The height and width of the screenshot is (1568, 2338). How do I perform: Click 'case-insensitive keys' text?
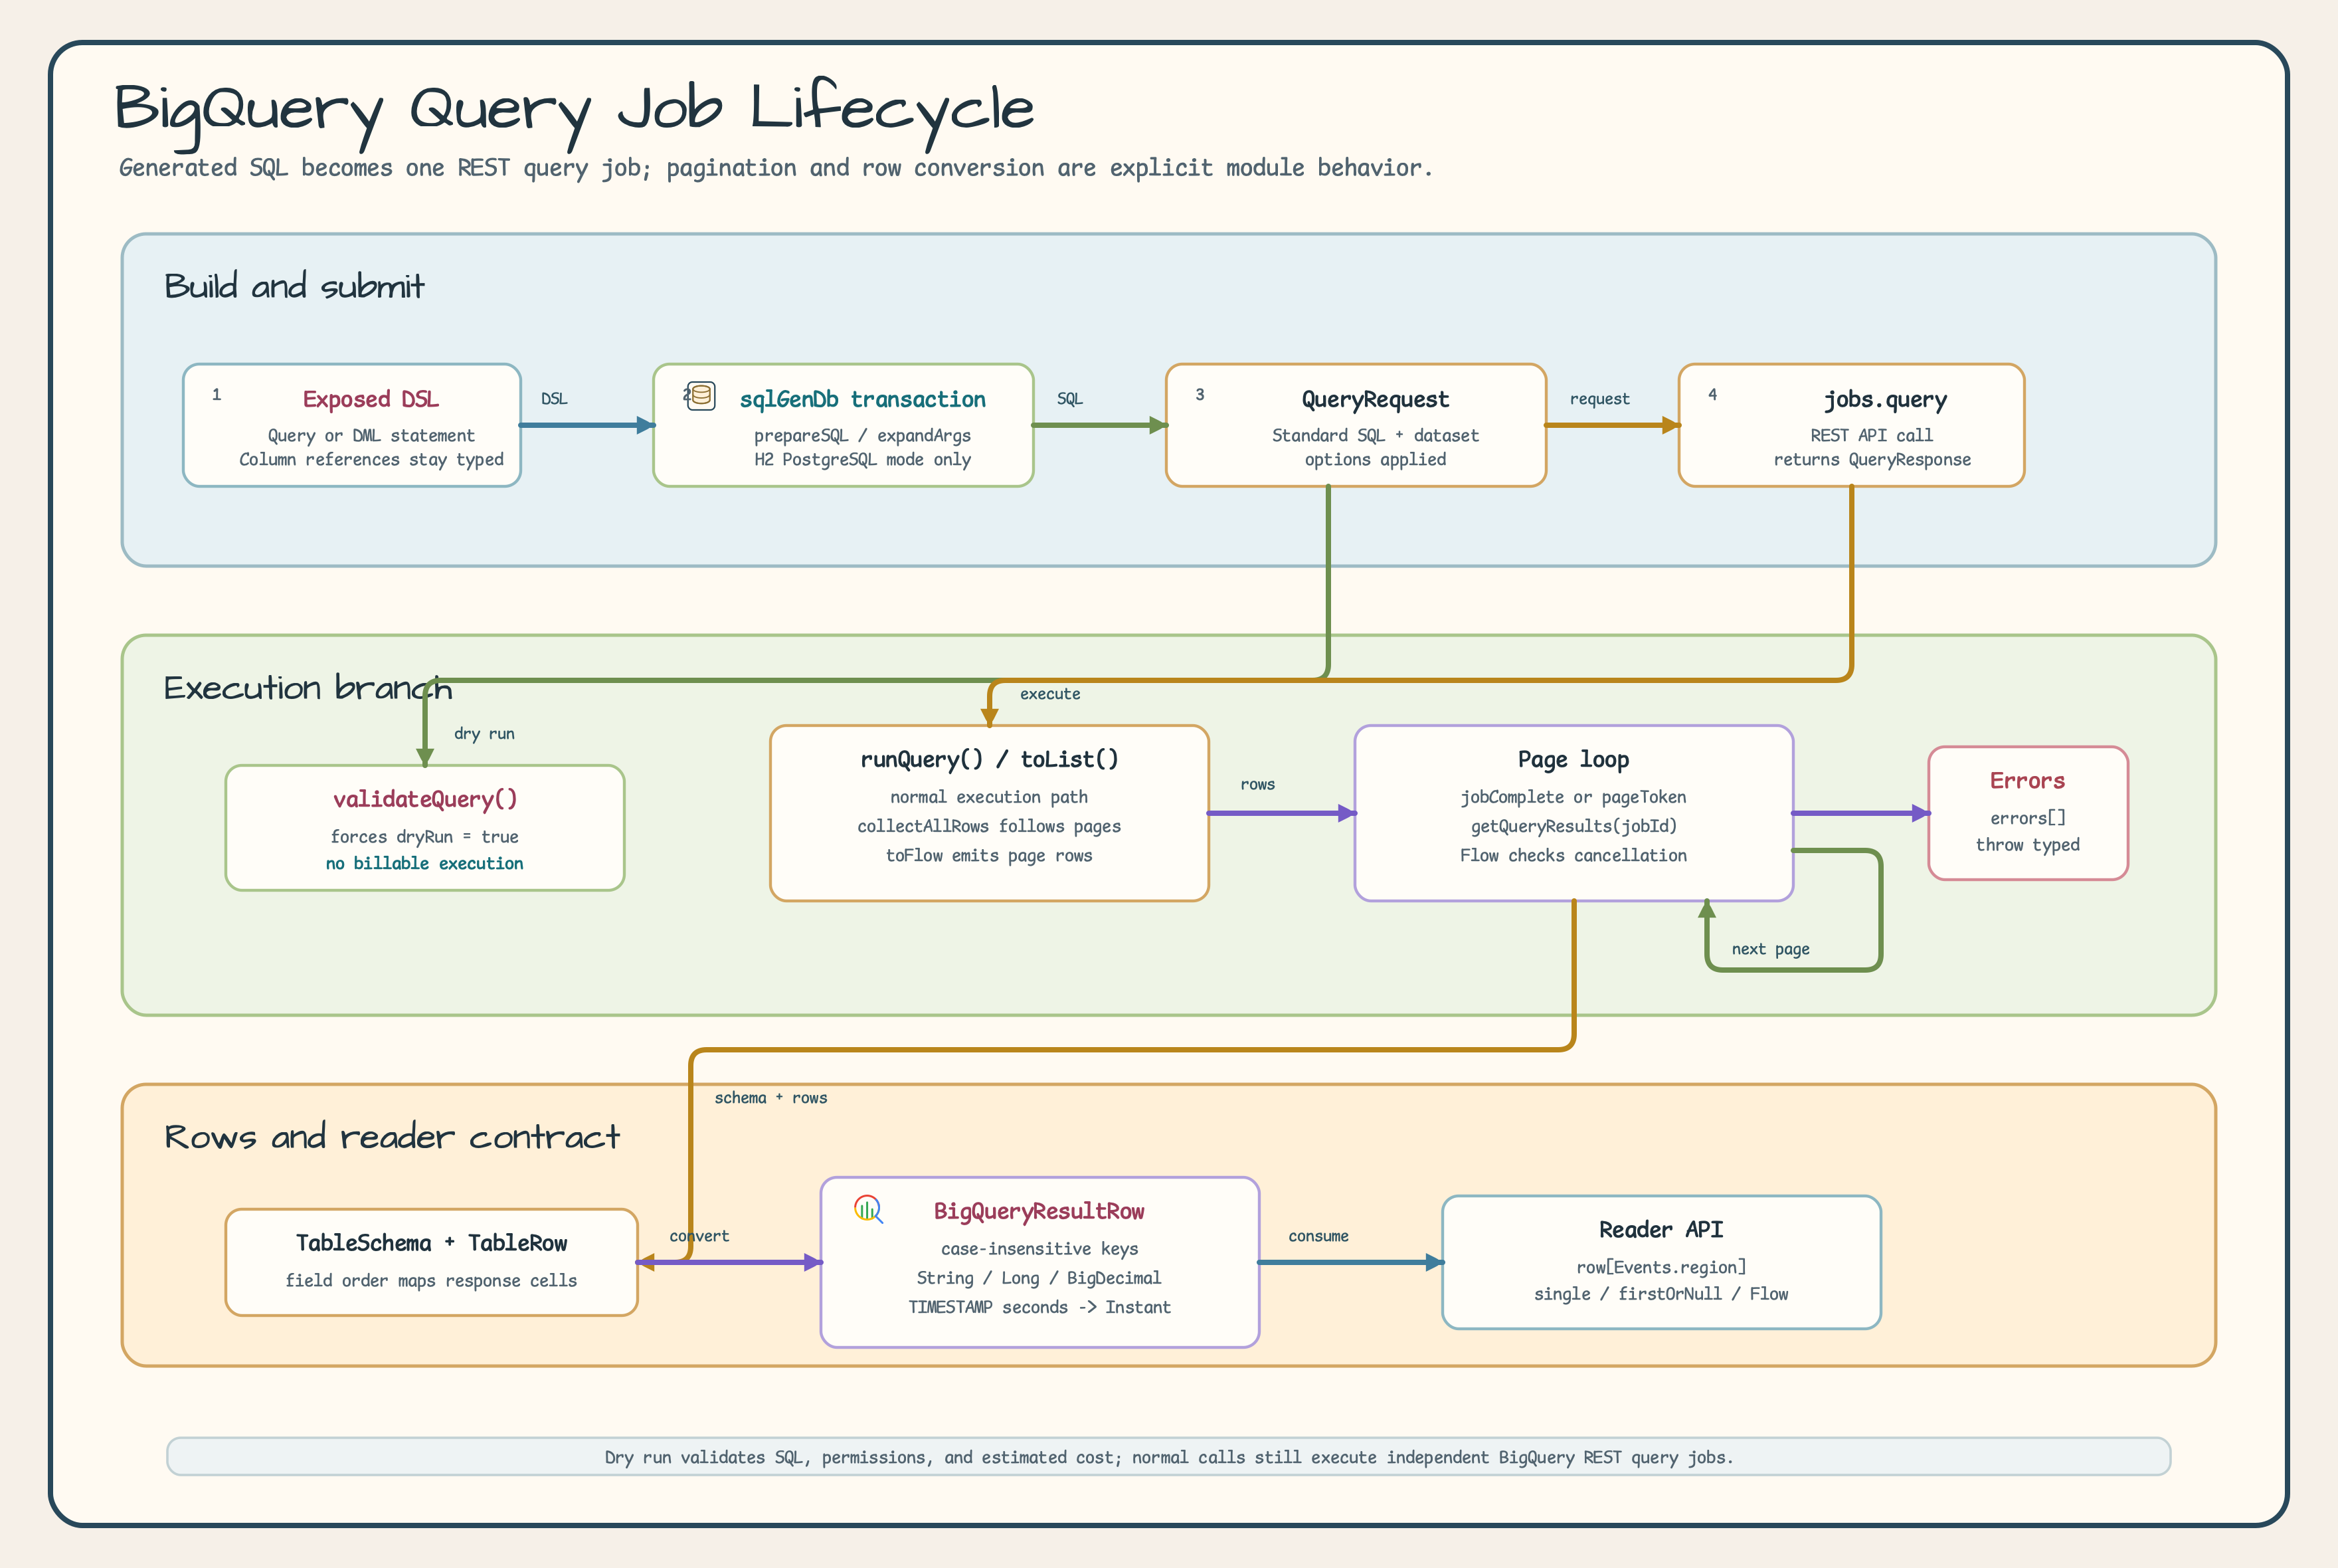(1039, 1249)
